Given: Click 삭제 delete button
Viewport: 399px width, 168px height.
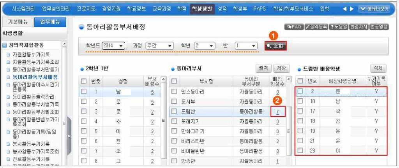Looking at the screenshot, I should (378, 68).
